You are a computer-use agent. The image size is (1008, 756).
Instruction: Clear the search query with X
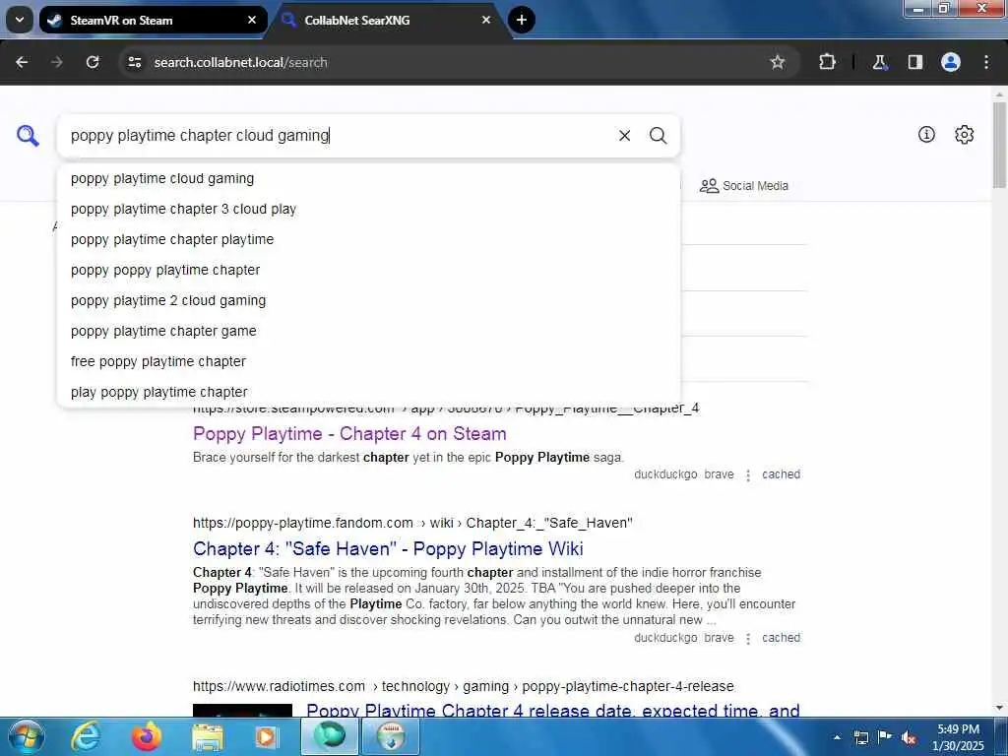pyautogui.click(x=624, y=136)
